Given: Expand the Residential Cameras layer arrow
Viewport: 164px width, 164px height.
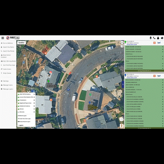Looking at the screenshot, I should pyautogui.click(x=34, y=106).
